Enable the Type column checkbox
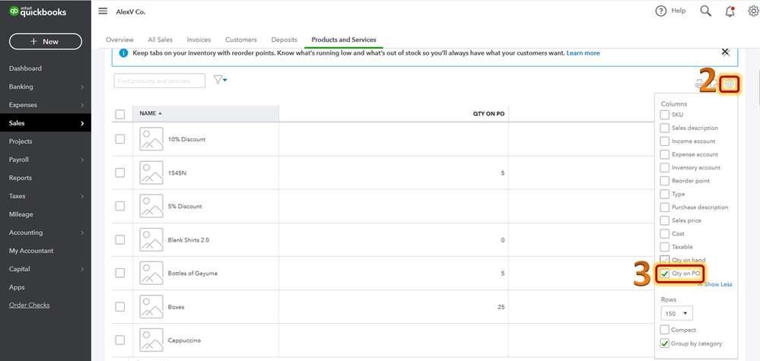760x361 pixels. (665, 194)
